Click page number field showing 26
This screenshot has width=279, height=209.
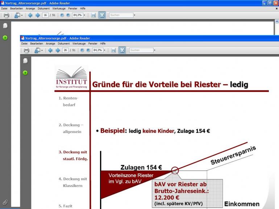click(x=65, y=50)
